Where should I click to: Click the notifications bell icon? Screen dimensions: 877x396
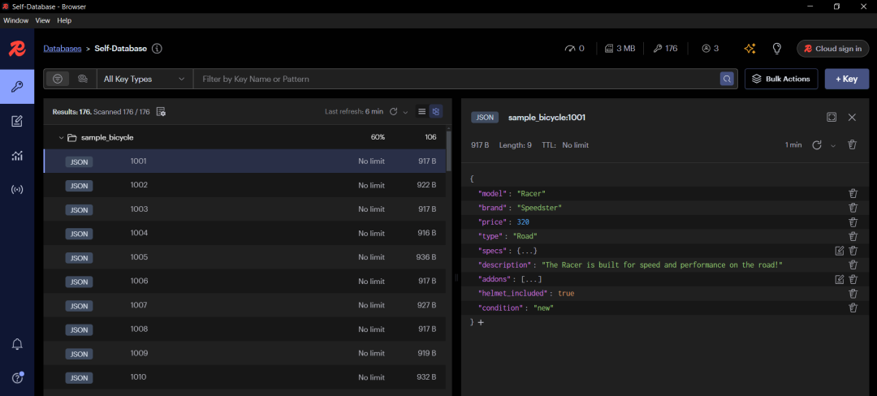17,344
